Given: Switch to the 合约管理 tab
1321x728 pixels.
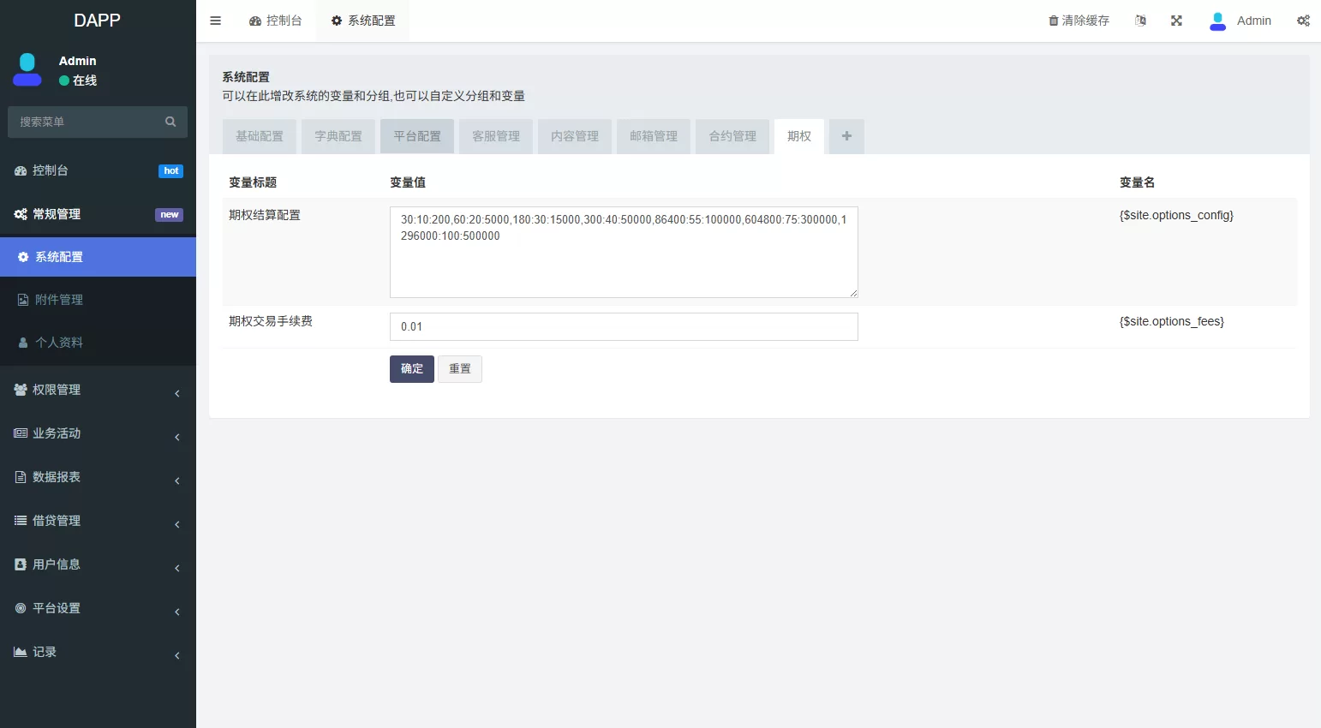Looking at the screenshot, I should point(732,136).
